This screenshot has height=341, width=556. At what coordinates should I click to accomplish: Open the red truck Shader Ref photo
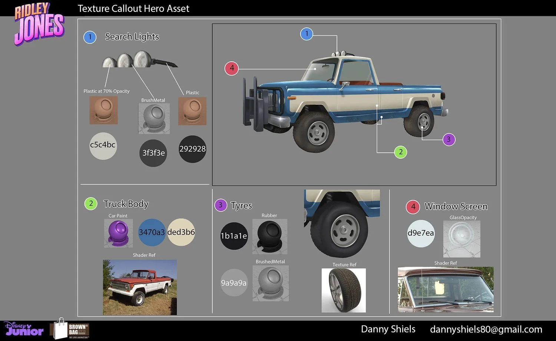pyautogui.click(x=140, y=287)
